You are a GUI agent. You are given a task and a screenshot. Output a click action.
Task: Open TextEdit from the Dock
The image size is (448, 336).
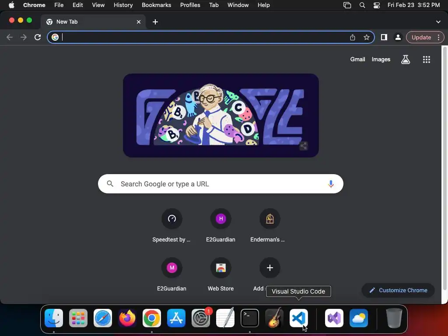[225, 318]
